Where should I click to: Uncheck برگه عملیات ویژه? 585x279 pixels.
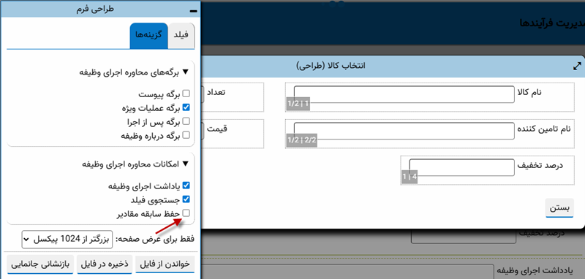(187, 108)
